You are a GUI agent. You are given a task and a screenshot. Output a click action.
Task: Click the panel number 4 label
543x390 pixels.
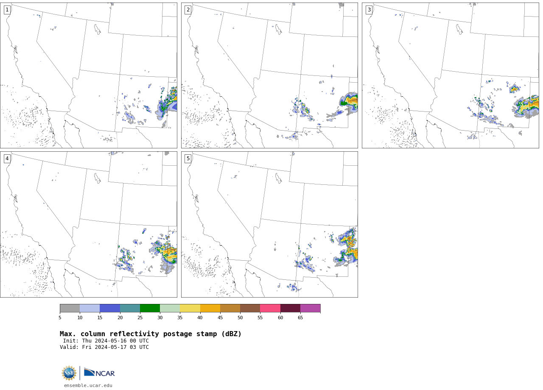click(x=7, y=159)
